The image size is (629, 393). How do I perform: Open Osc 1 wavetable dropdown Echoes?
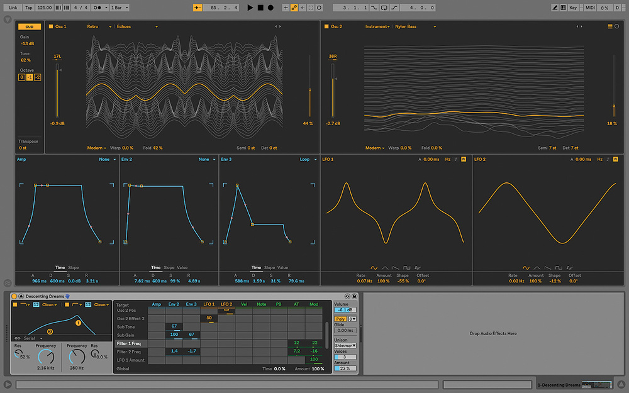(136, 26)
